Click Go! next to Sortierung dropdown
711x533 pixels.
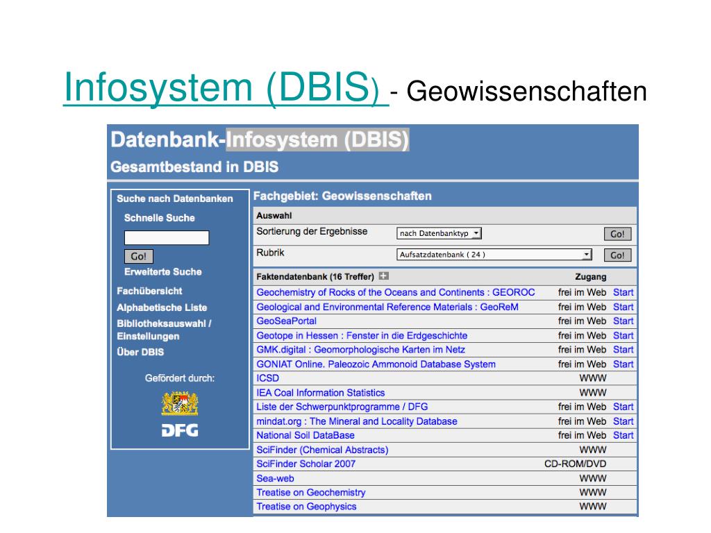click(x=617, y=234)
